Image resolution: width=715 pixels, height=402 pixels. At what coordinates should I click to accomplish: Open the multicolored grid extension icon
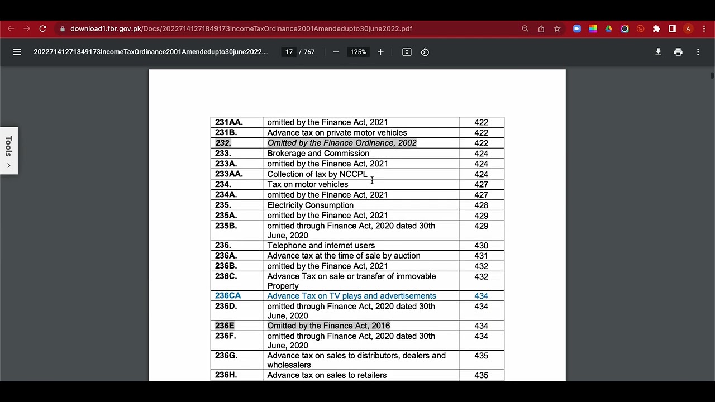pos(593,28)
